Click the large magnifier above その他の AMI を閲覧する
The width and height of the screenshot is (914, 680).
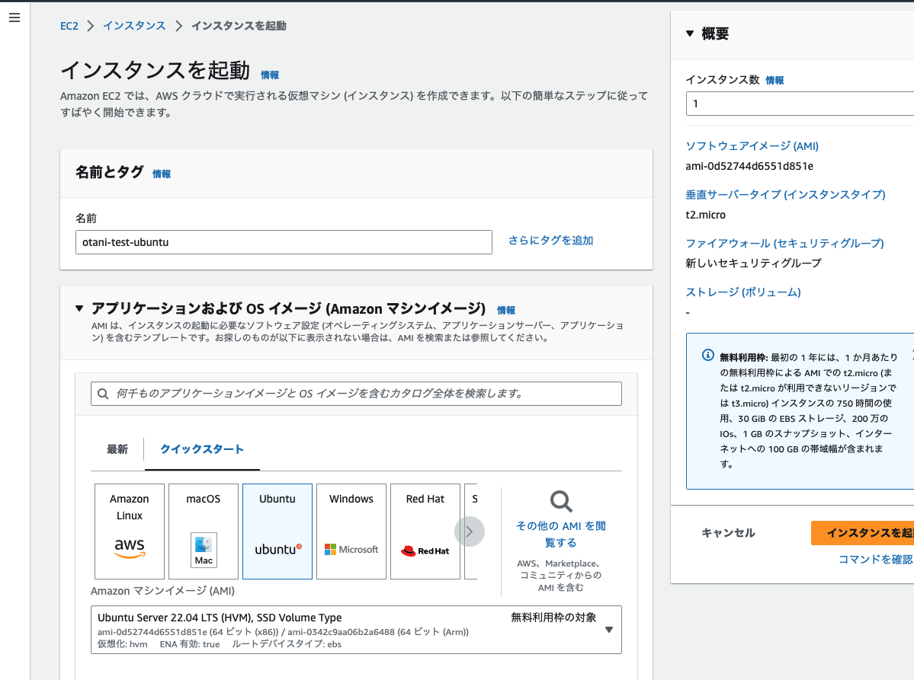point(560,501)
